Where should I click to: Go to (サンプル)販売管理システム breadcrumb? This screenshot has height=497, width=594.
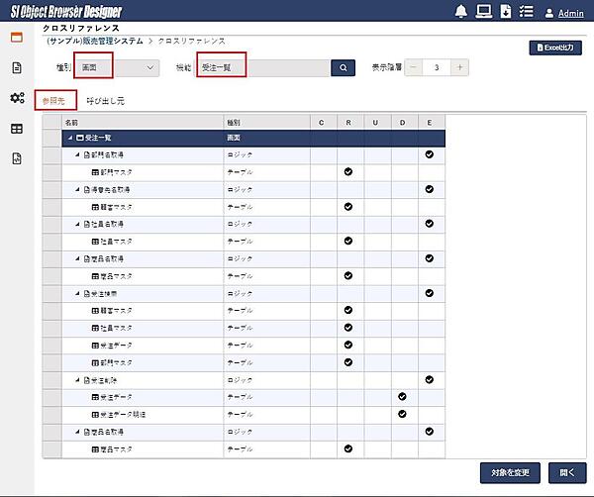[x=95, y=41]
